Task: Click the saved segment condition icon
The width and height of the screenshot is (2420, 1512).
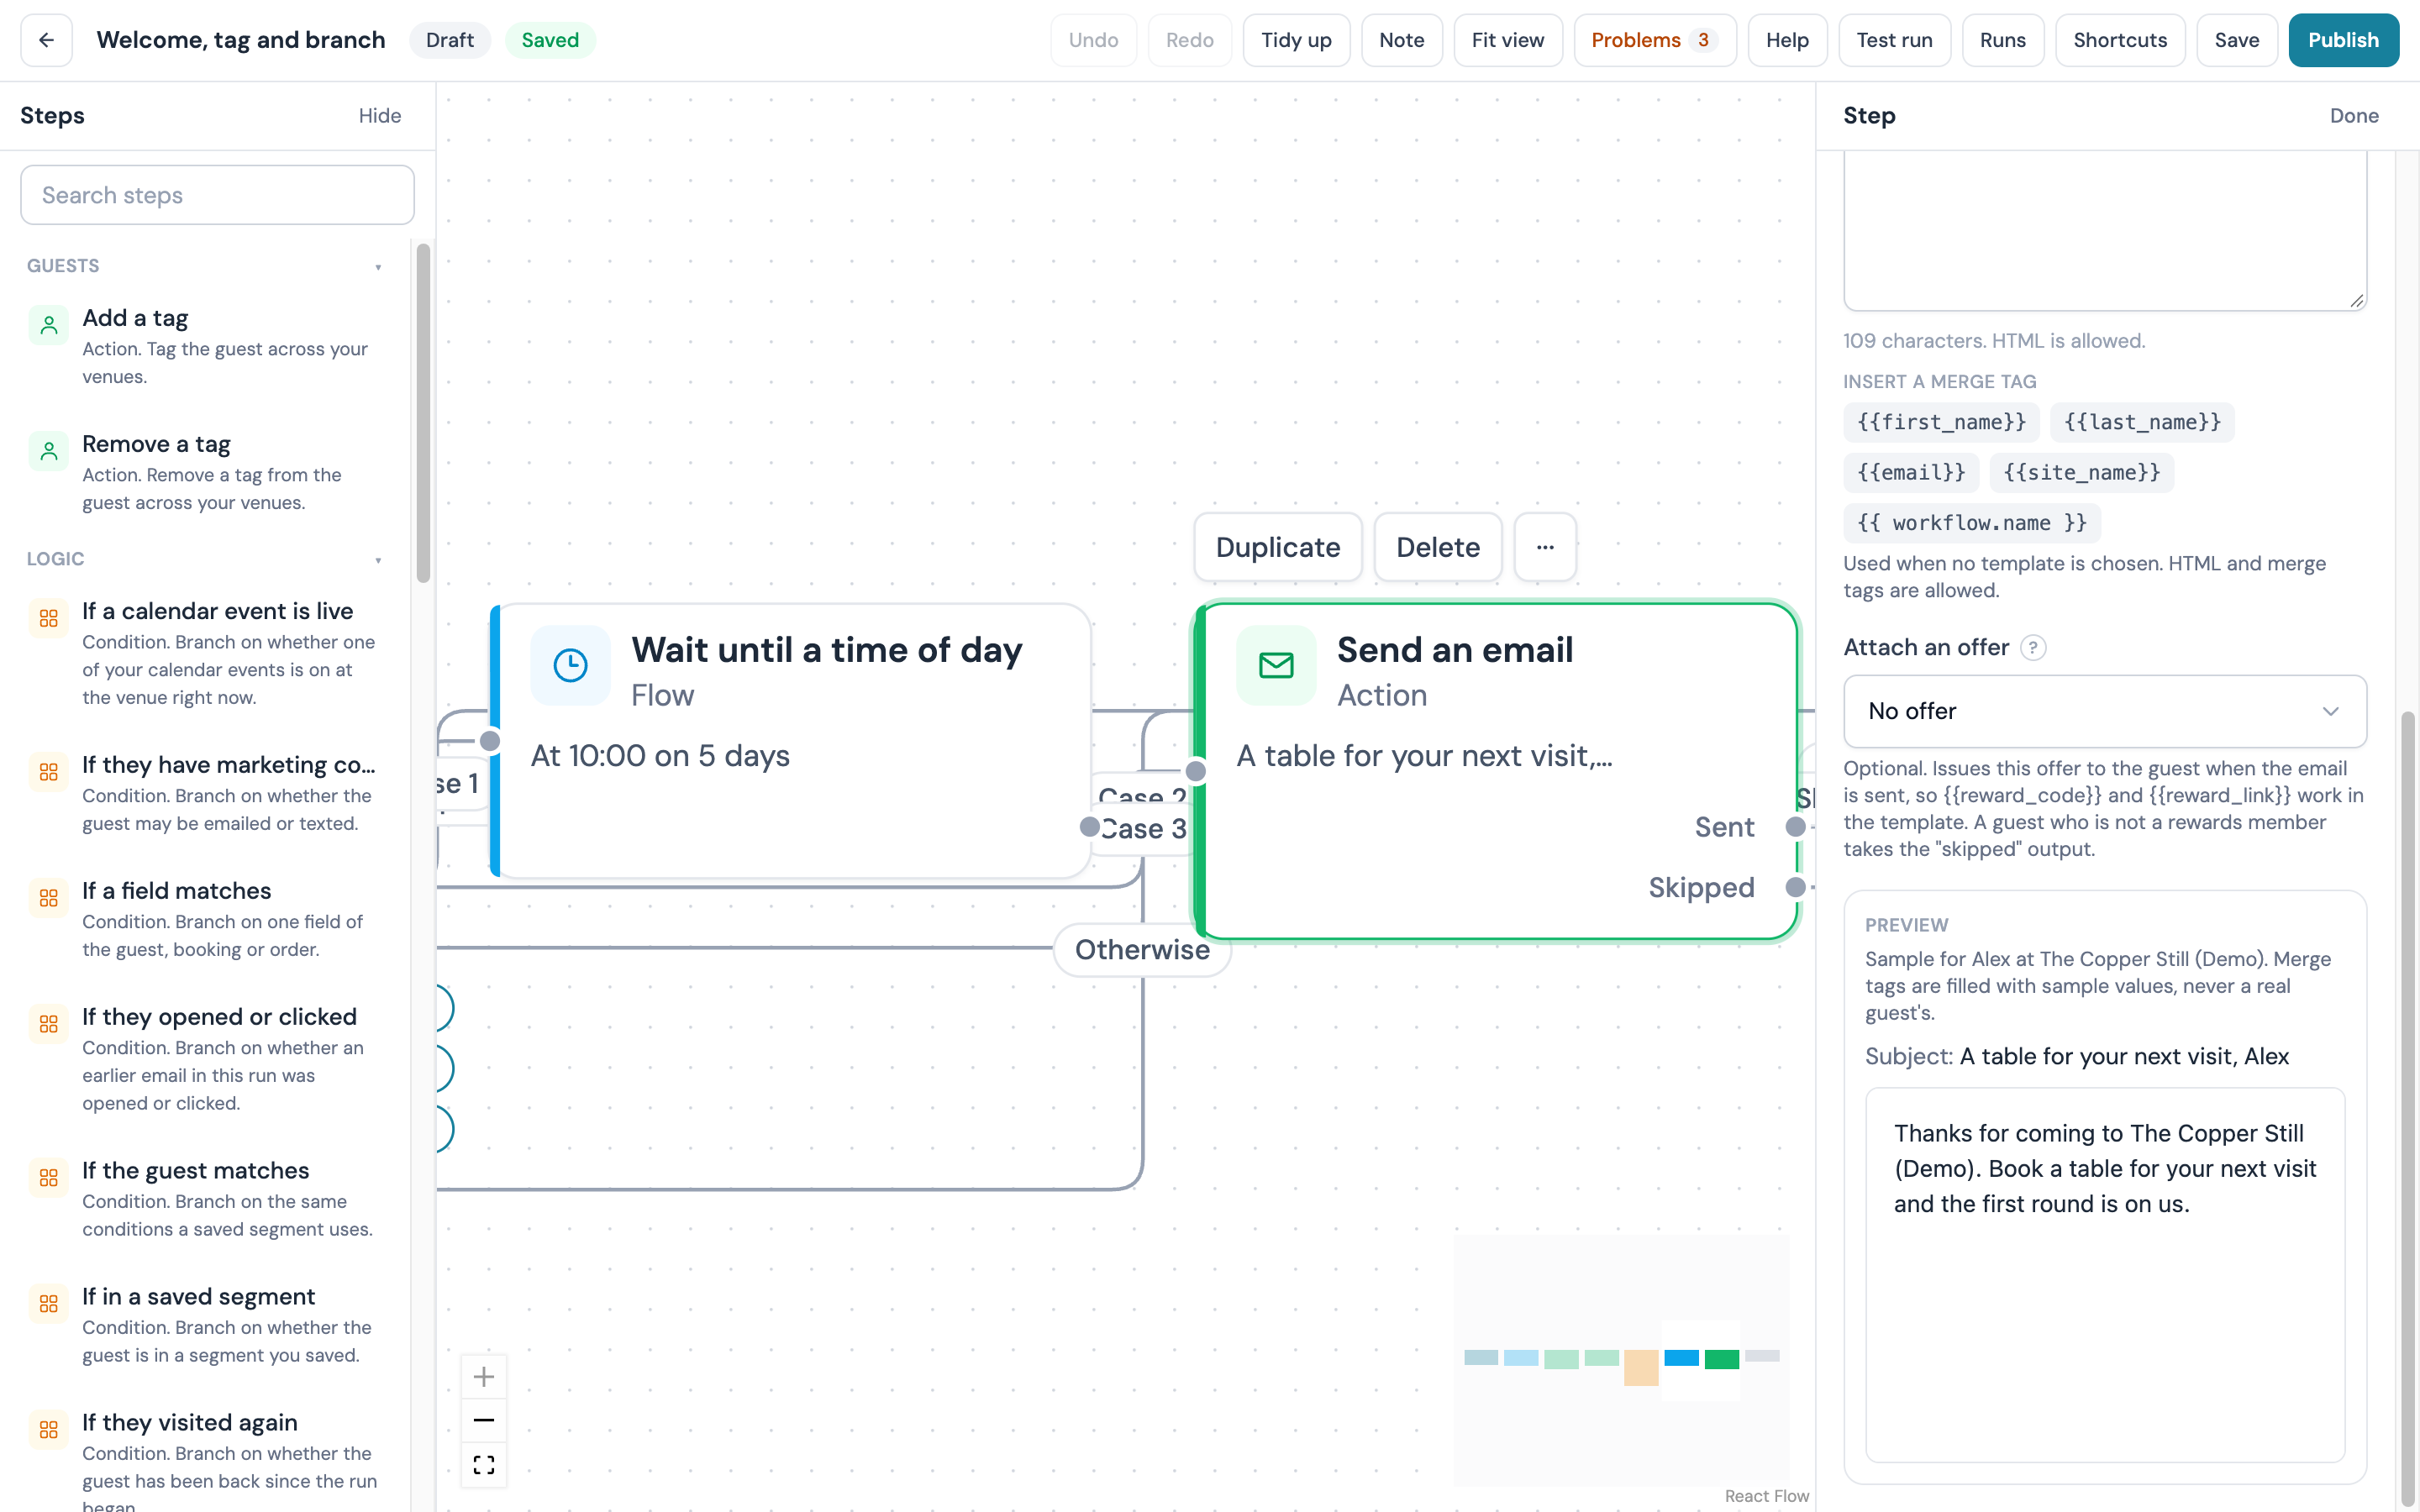Action: [x=49, y=1304]
